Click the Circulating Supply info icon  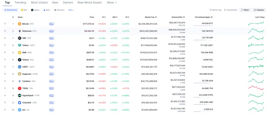[212, 17]
